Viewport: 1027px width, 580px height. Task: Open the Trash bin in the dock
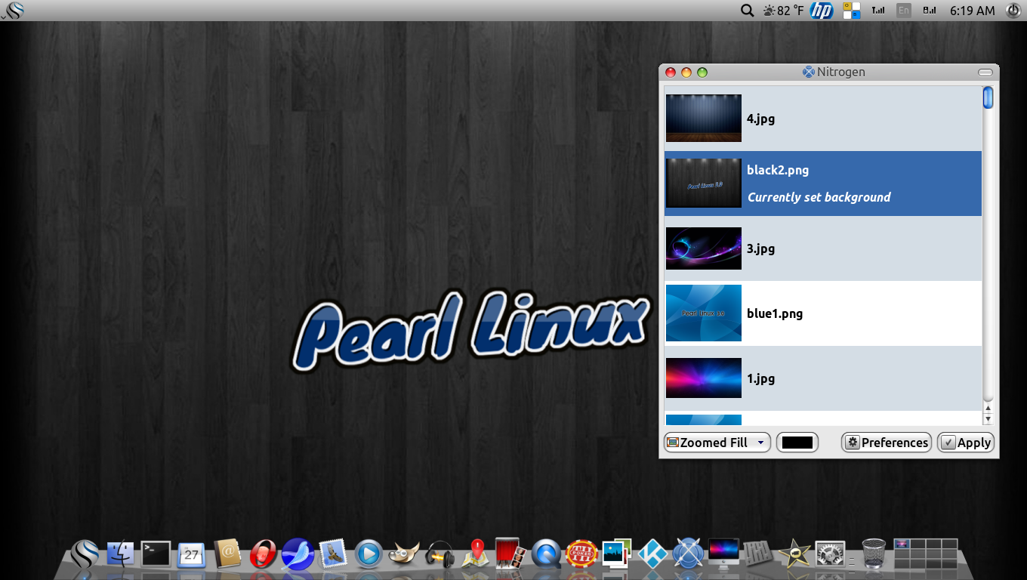[874, 554]
